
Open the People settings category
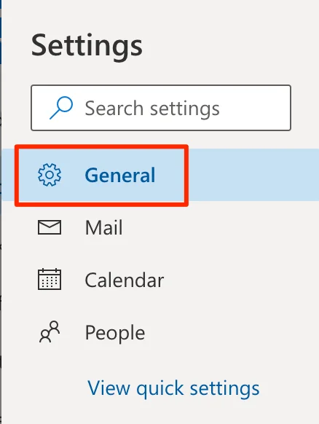click(x=160, y=332)
